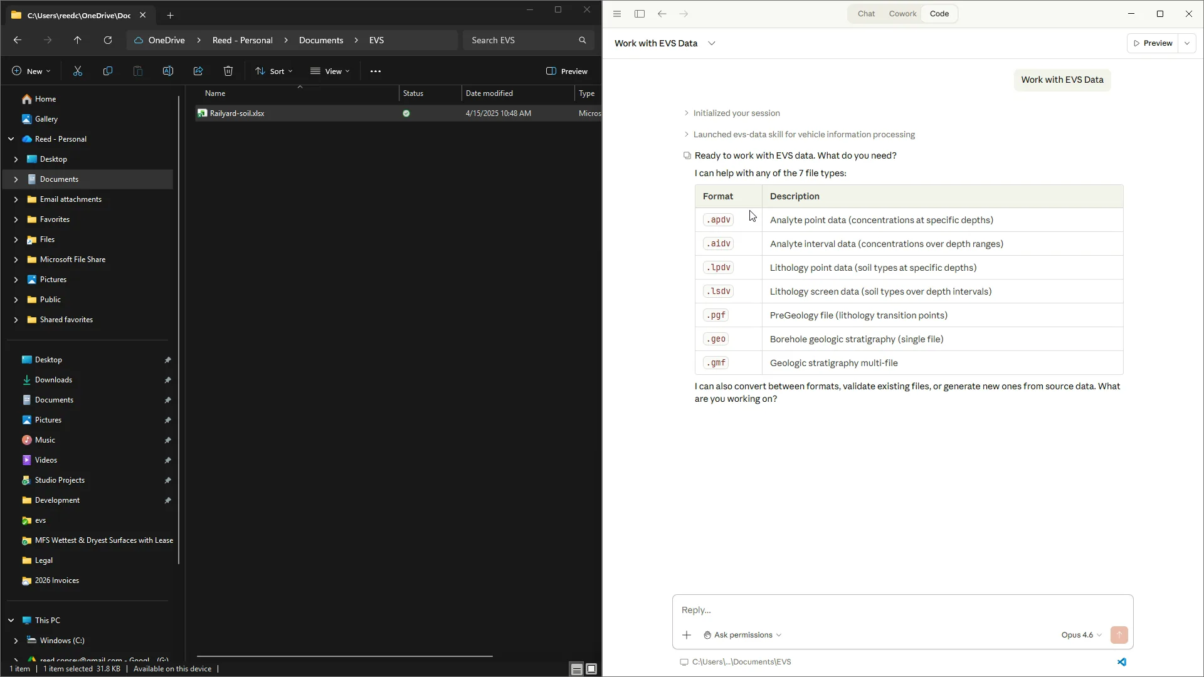Click the Explorer back arrow
This screenshot has width=1204, height=677.
pyautogui.click(x=18, y=40)
